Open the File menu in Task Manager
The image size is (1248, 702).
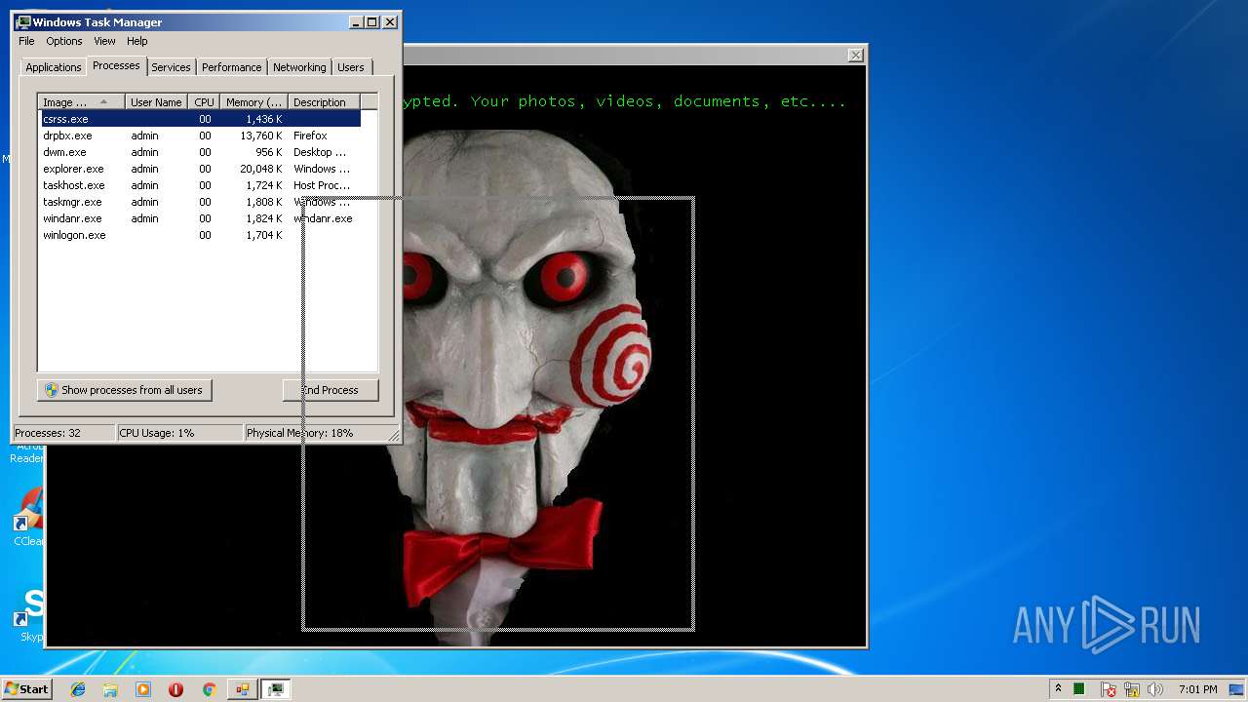point(26,41)
